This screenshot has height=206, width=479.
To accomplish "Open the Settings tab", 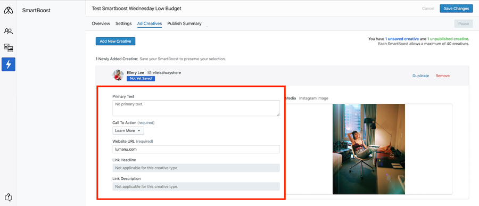I will point(123,23).
